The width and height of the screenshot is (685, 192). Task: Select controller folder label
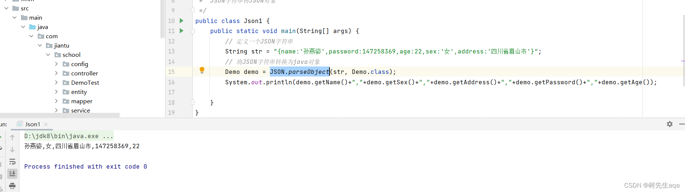tap(85, 73)
